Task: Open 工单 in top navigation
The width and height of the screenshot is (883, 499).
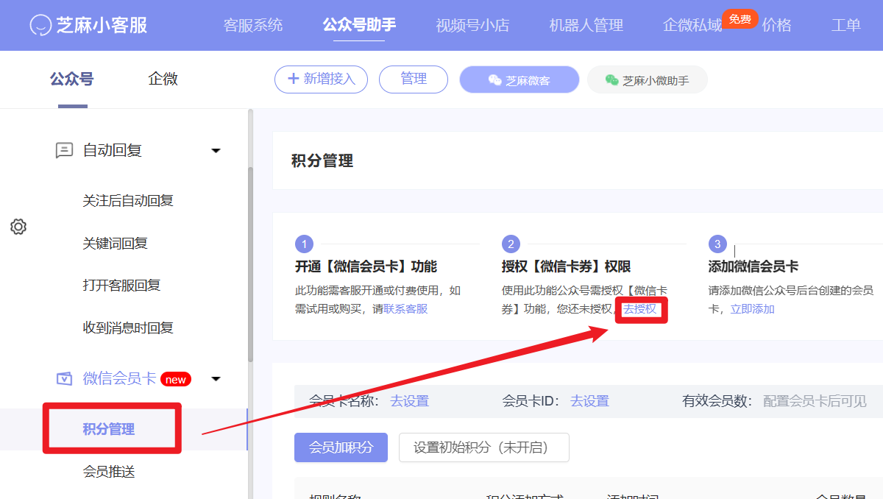Action: point(846,25)
